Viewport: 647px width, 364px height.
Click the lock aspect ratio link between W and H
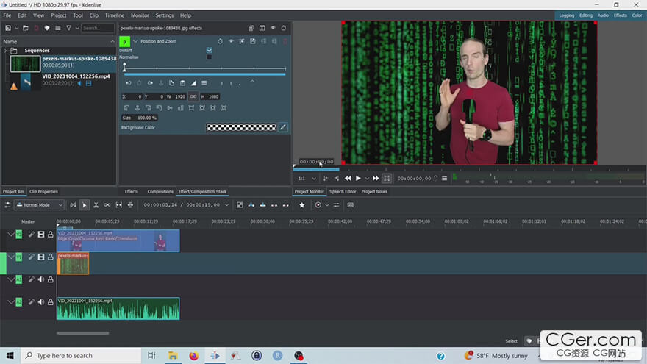coord(193,96)
